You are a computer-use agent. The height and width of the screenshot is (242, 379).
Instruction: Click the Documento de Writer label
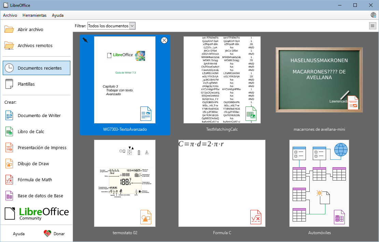tap(39, 115)
